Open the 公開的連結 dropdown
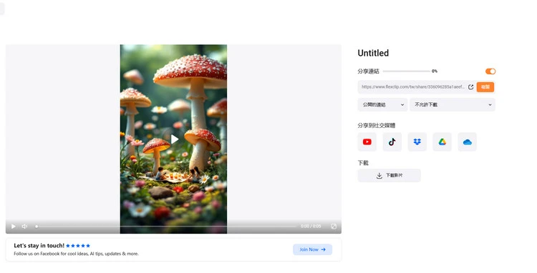The image size is (537, 273). (382, 104)
